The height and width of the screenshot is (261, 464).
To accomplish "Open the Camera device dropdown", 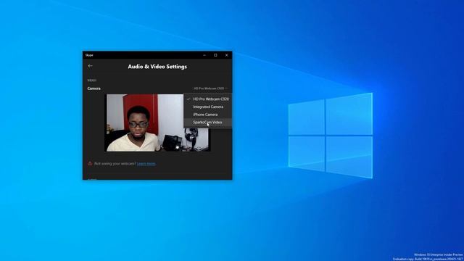I will [210, 88].
